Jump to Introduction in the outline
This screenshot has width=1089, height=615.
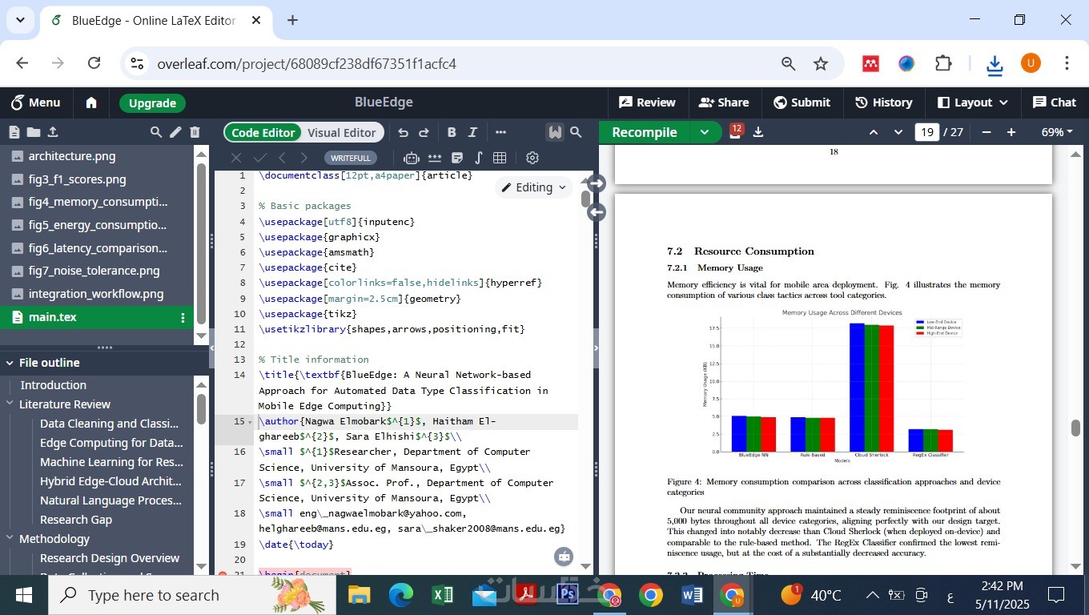click(53, 385)
